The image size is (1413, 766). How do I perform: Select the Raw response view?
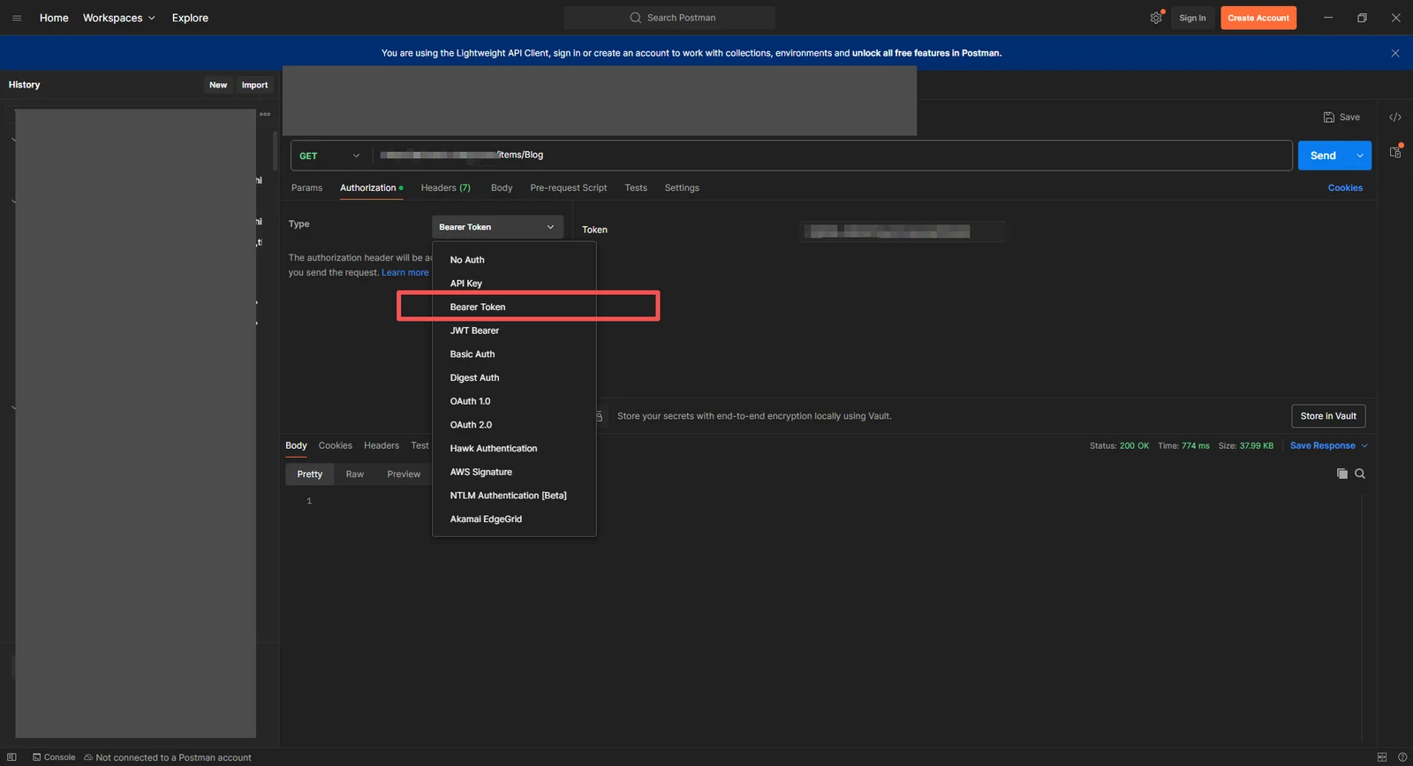(x=355, y=474)
